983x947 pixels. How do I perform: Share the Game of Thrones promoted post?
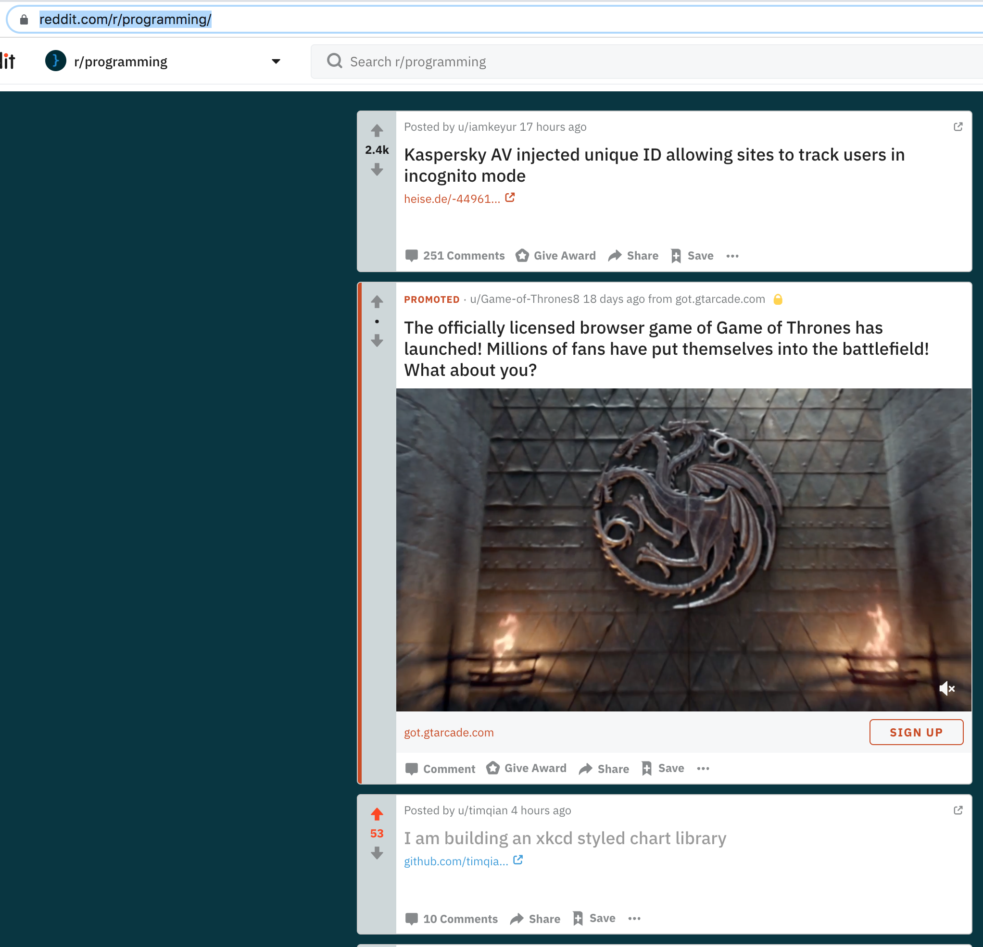[604, 769]
